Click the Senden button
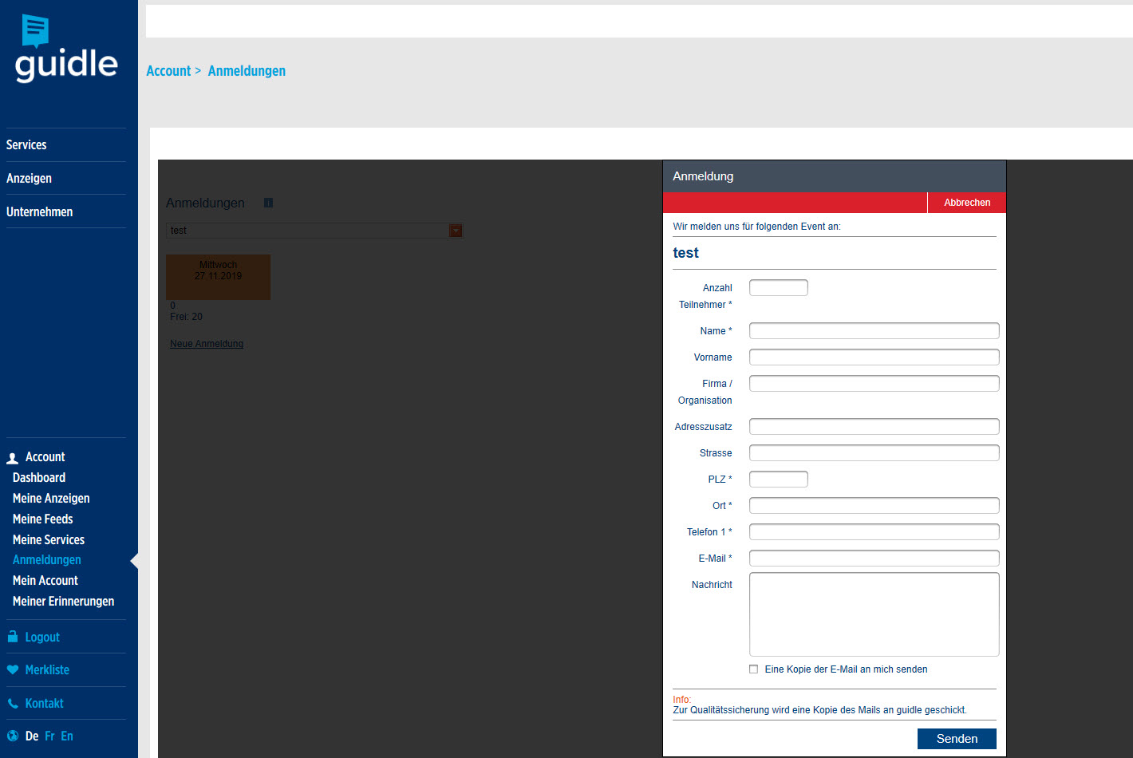 (957, 739)
